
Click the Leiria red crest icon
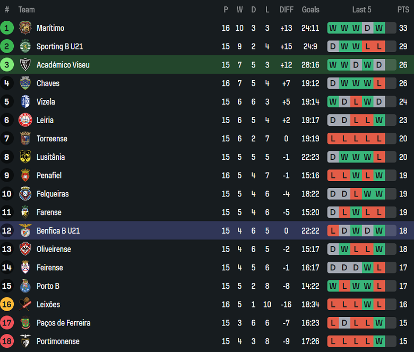(25, 120)
